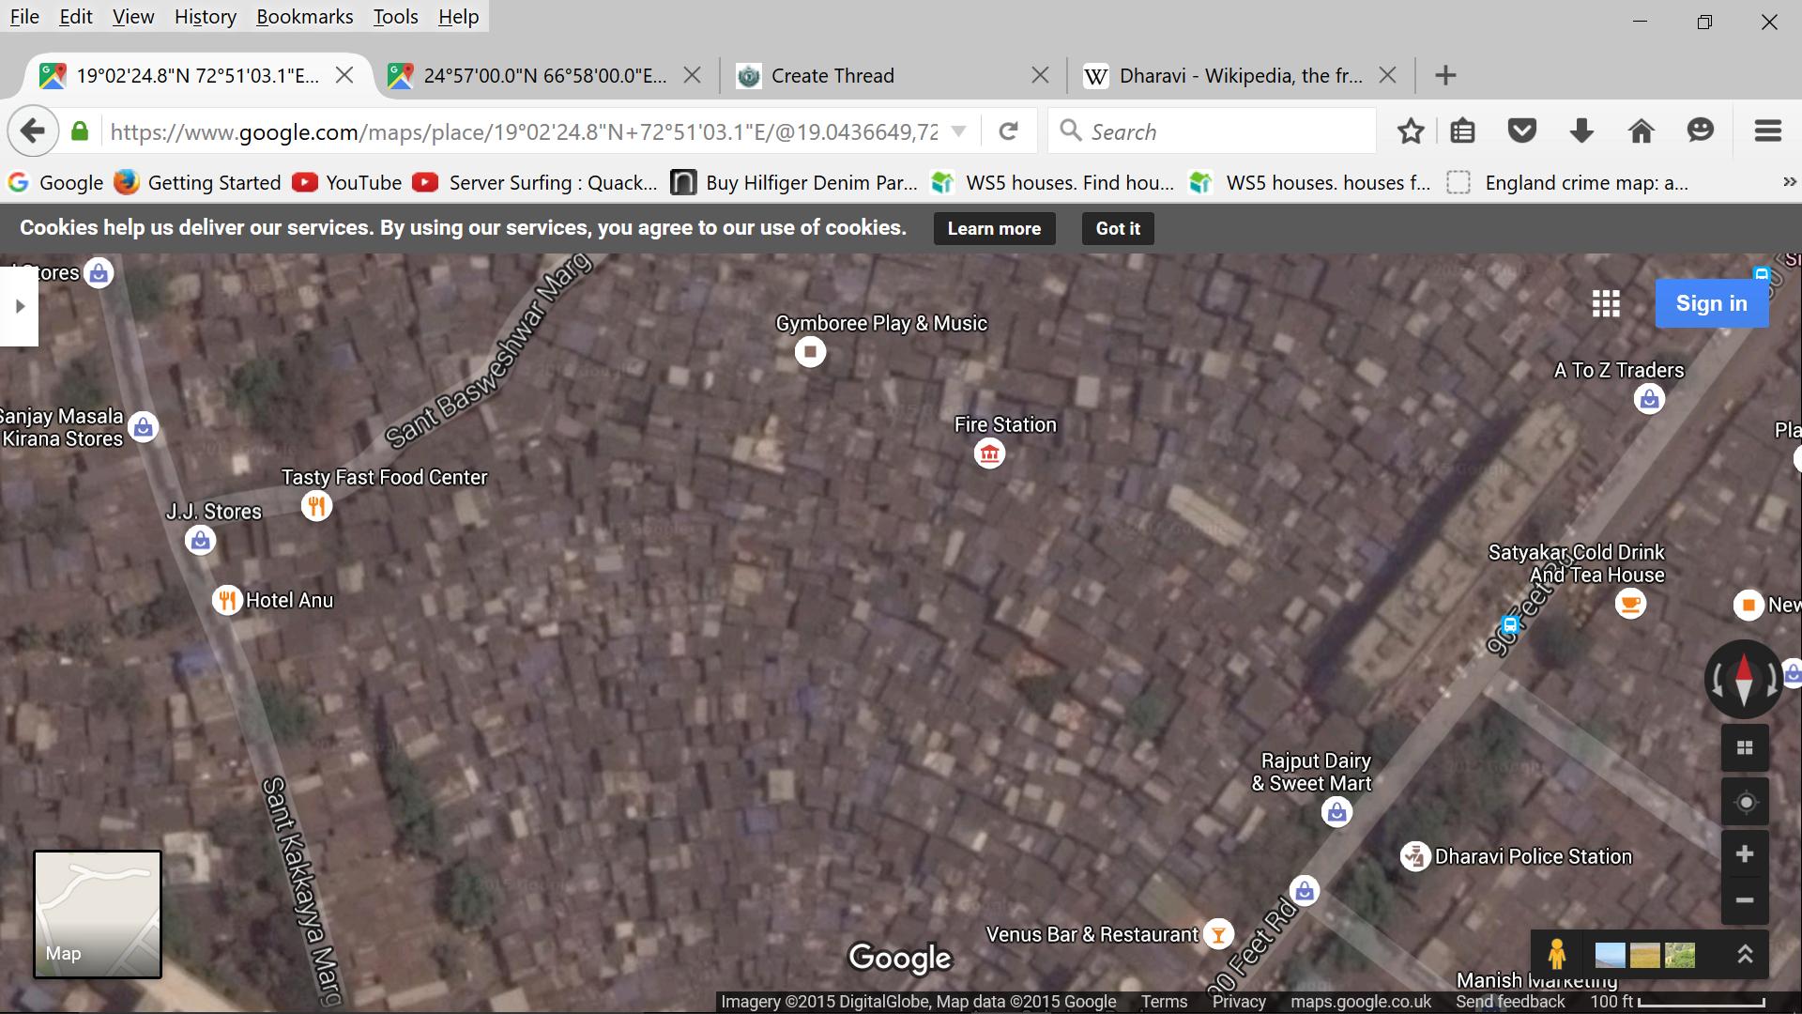
Task: Pick up the Street View pegman
Action: point(1557,955)
